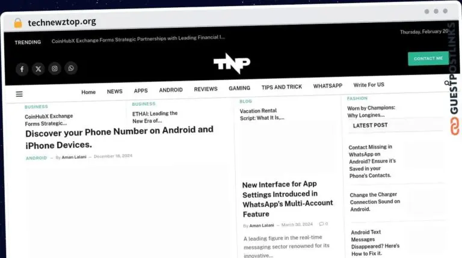The width and height of the screenshot is (462, 258).
Task: Go to the Home menu item
Action: 88,92
